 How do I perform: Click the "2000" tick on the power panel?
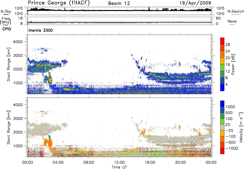pos(18,69)
